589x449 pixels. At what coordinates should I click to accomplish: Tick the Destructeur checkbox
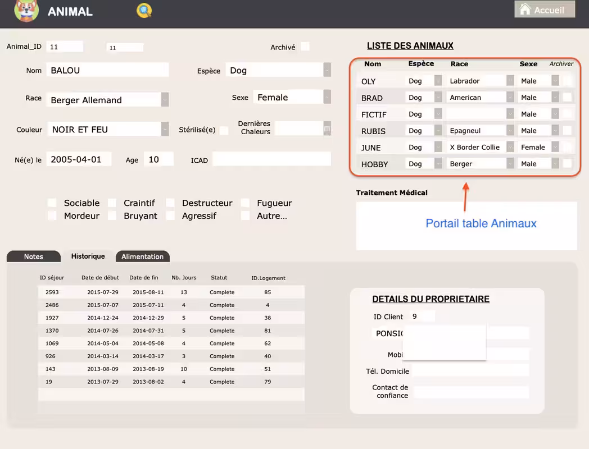pyautogui.click(x=170, y=203)
